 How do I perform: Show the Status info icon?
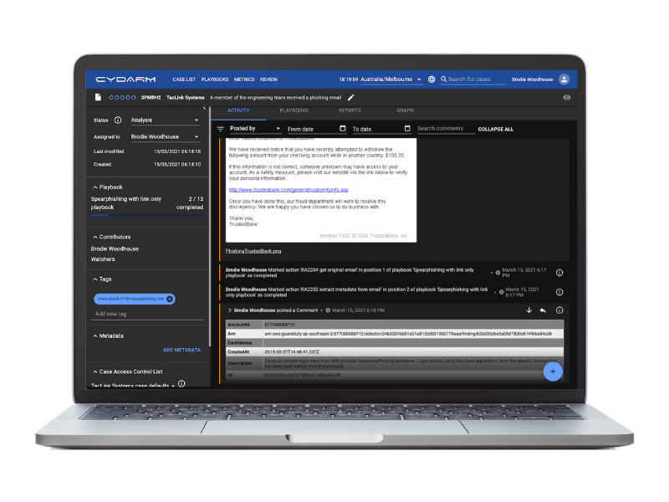(x=118, y=120)
